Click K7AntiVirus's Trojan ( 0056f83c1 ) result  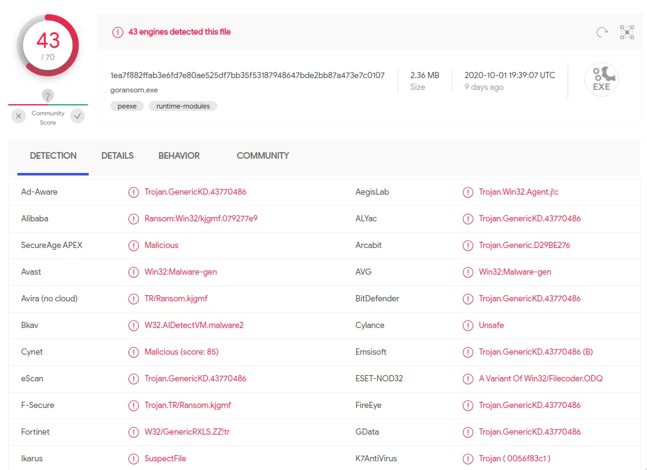514,458
